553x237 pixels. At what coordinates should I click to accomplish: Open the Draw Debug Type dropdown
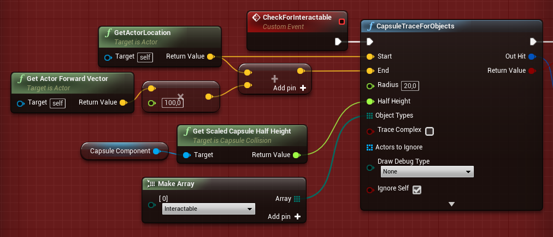tap(427, 171)
